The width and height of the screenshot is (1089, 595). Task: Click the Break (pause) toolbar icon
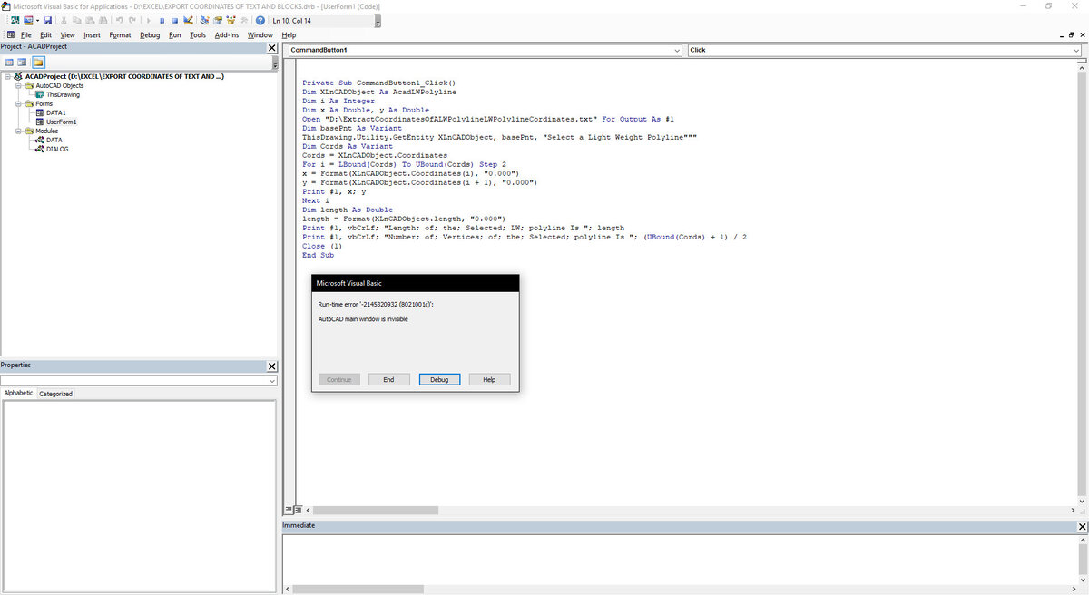coord(162,20)
